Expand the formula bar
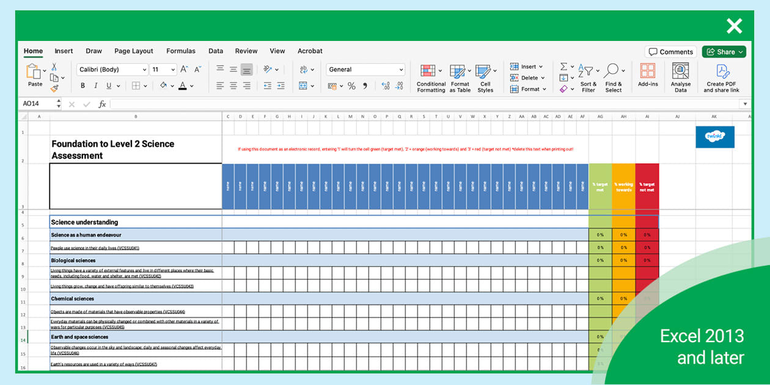The width and height of the screenshot is (770, 385). [x=744, y=105]
